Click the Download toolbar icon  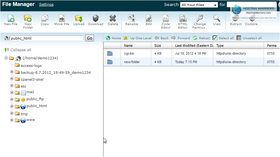96,18
